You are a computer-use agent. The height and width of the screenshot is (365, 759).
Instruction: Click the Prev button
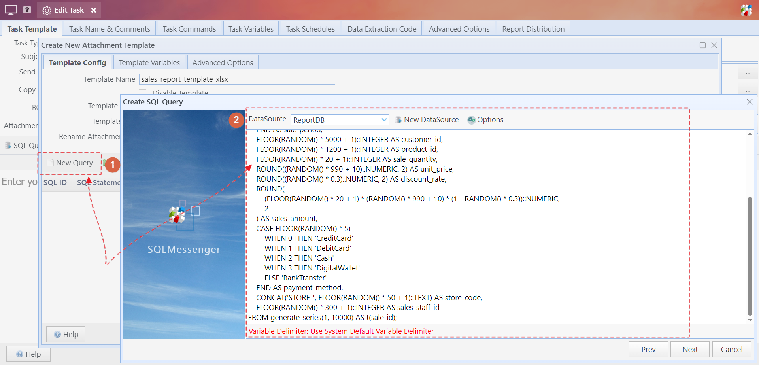[x=648, y=349]
